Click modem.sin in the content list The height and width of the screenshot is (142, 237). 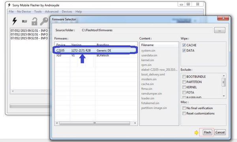(x=149, y=79)
